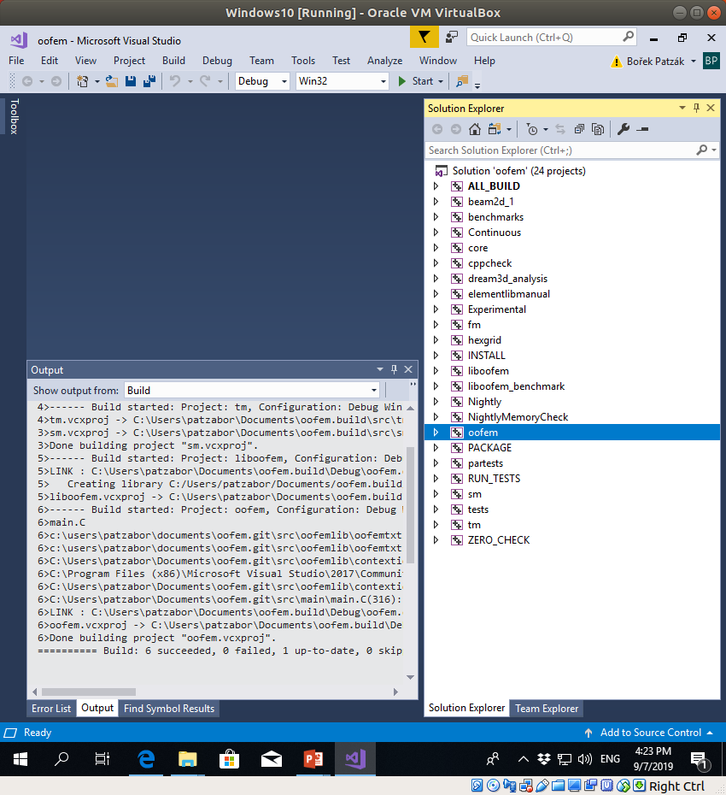Open Properties wrench icon in Solution Explorer
This screenshot has height=795, width=726.
[623, 129]
